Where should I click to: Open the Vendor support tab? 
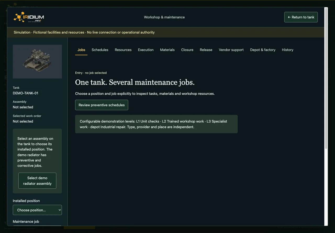(x=231, y=50)
